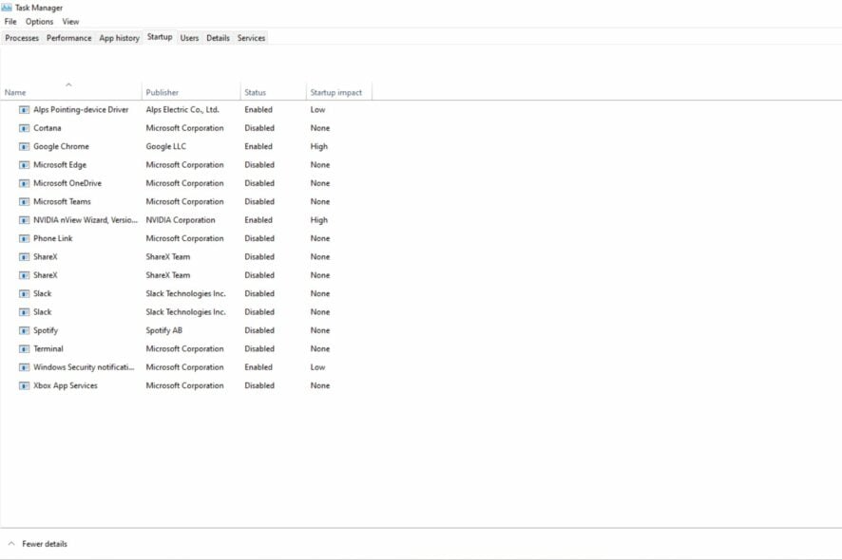Open the File menu
The width and height of the screenshot is (842, 560).
pyautogui.click(x=10, y=22)
